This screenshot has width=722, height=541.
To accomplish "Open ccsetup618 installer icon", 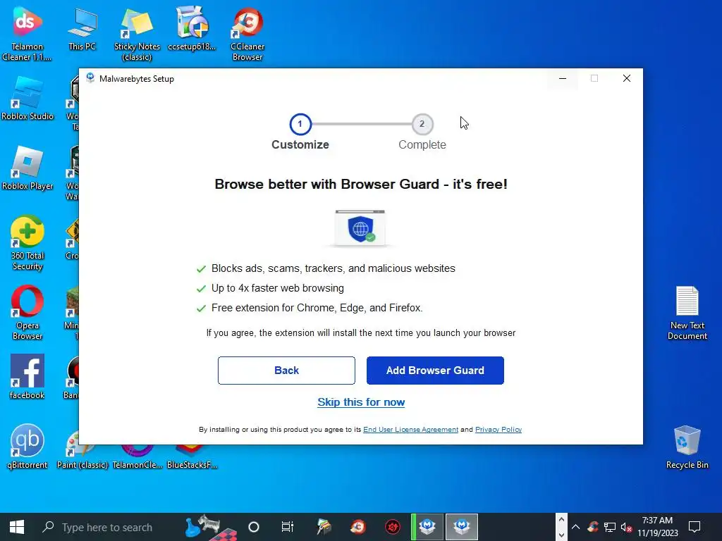I will [x=192, y=28].
